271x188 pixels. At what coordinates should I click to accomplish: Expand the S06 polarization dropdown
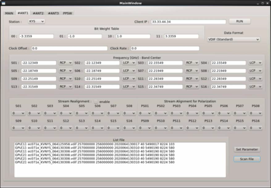[x=129, y=71]
